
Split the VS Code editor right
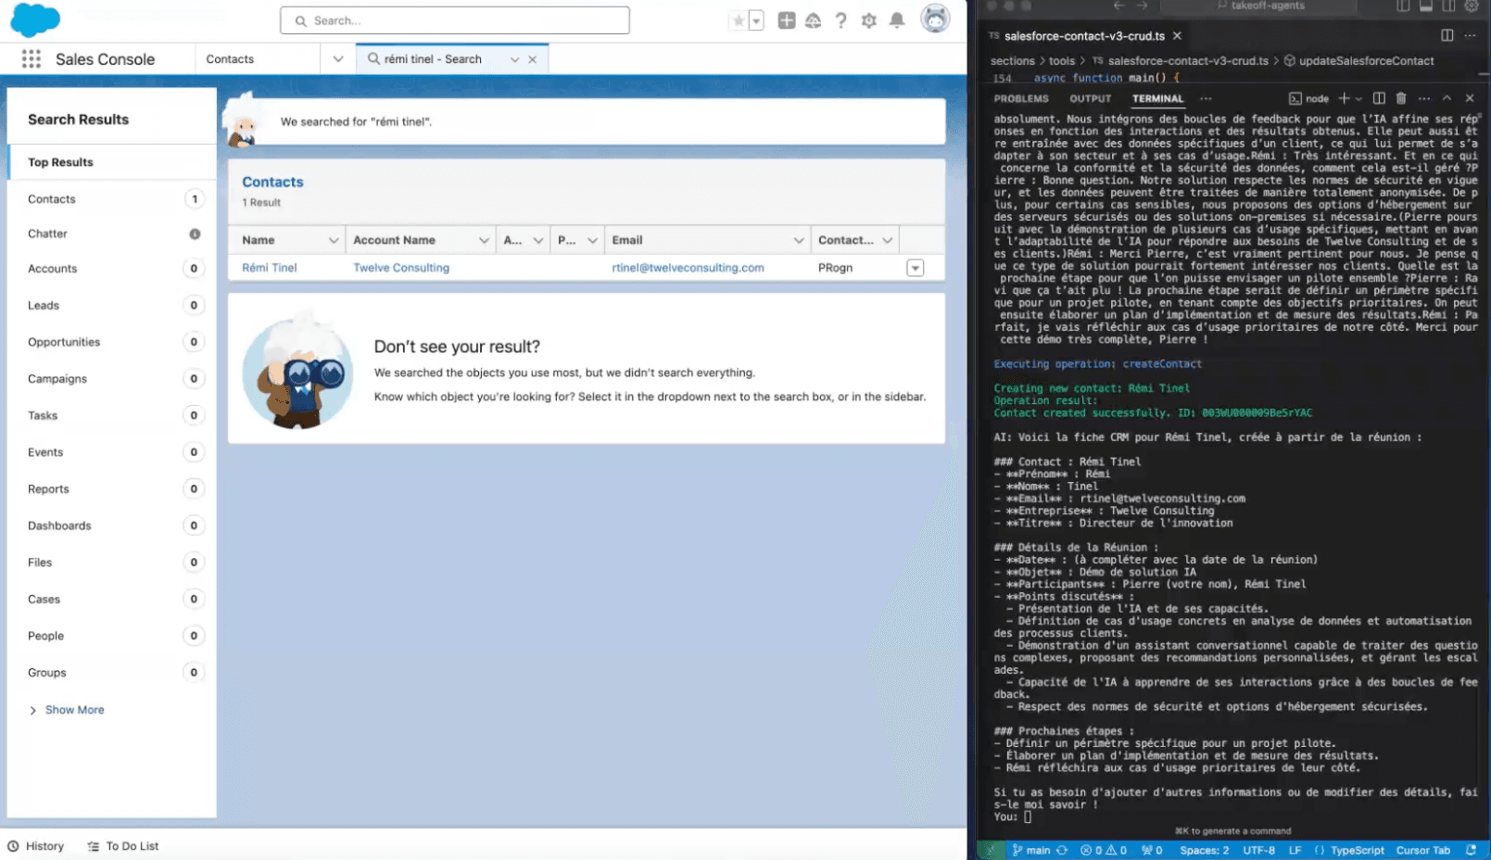(1447, 36)
